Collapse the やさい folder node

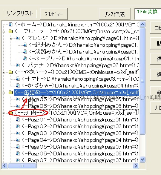click(4, 72)
